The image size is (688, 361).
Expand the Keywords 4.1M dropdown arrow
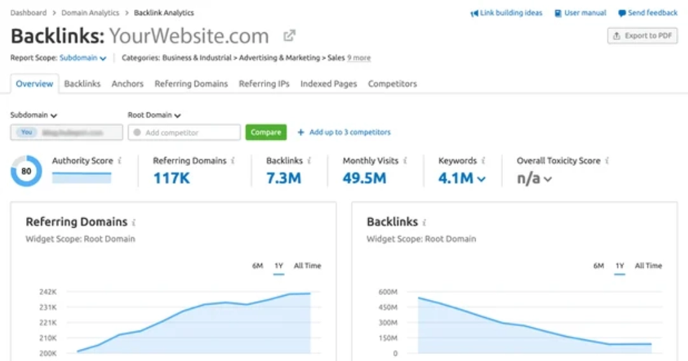[x=481, y=179]
